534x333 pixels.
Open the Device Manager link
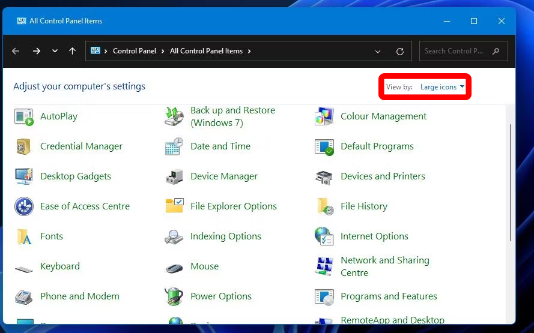[224, 176]
